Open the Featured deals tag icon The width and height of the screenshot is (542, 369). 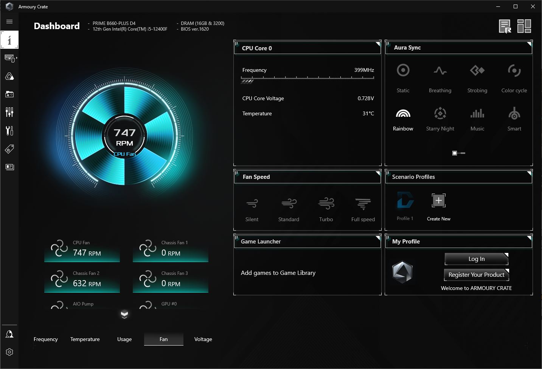[9, 149]
